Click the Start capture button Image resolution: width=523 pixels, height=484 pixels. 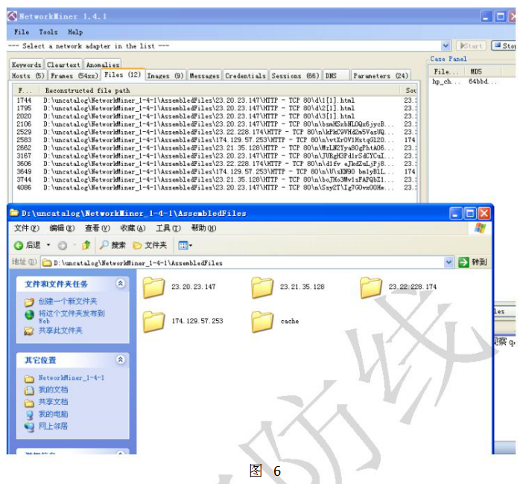point(471,45)
